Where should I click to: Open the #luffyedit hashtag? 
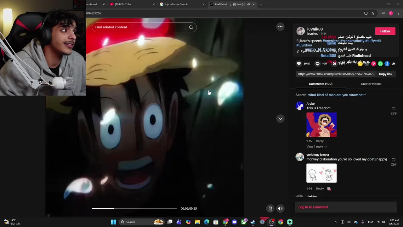[x=373, y=41]
